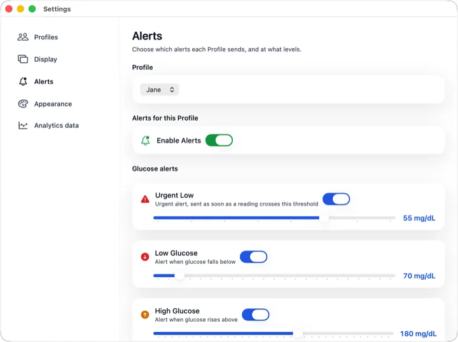Image resolution: width=458 pixels, height=342 pixels.
Task: Maximize the Settings window with green button
Action: click(32, 9)
